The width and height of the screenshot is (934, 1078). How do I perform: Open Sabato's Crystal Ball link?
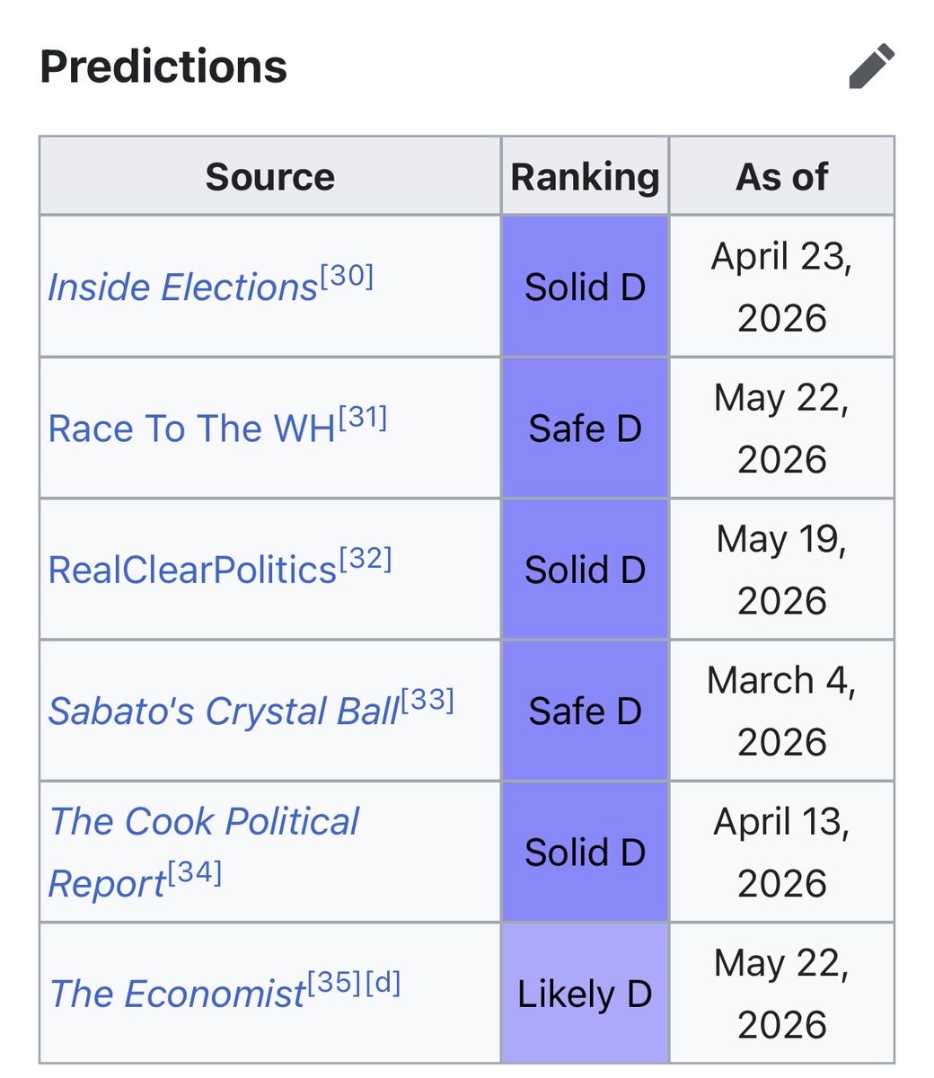(x=224, y=711)
